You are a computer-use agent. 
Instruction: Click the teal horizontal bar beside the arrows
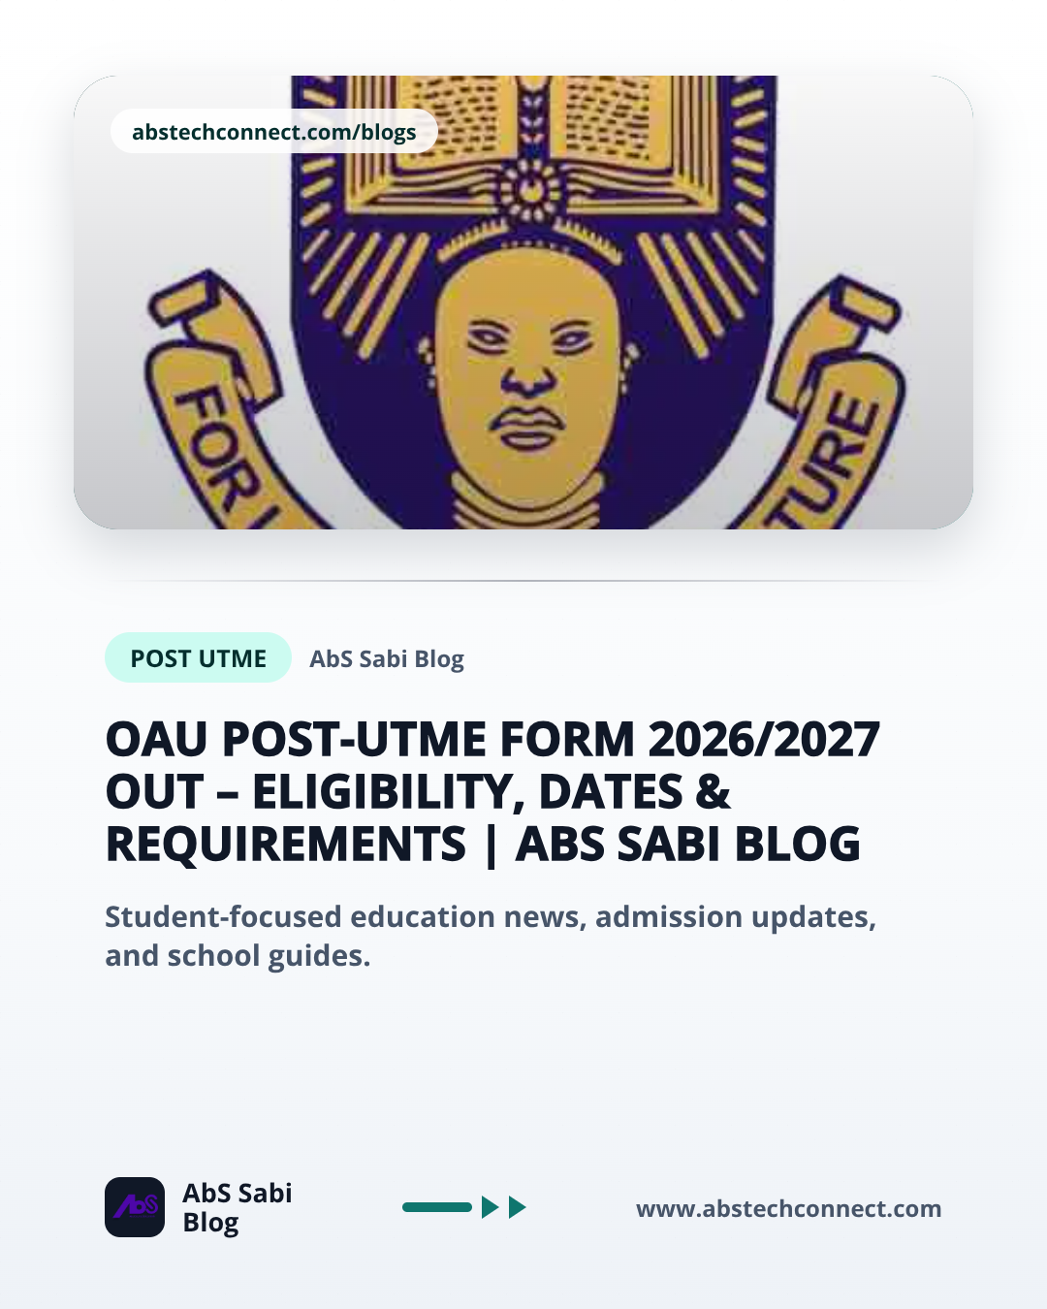(x=437, y=1207)
